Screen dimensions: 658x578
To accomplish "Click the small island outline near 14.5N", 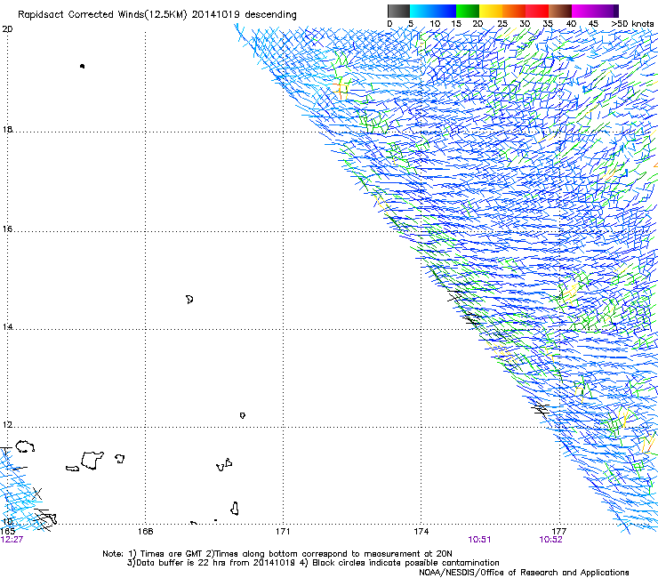I will coord(189,300).
